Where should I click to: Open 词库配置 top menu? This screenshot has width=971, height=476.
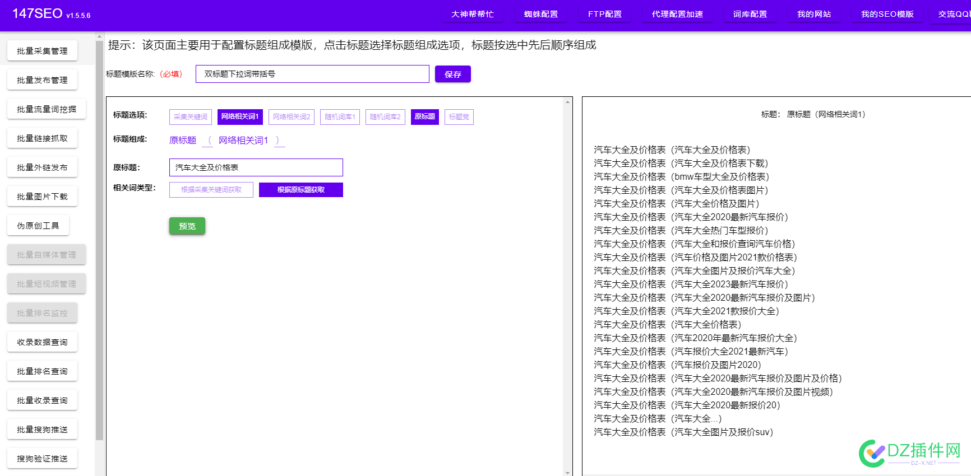(750, 14)
